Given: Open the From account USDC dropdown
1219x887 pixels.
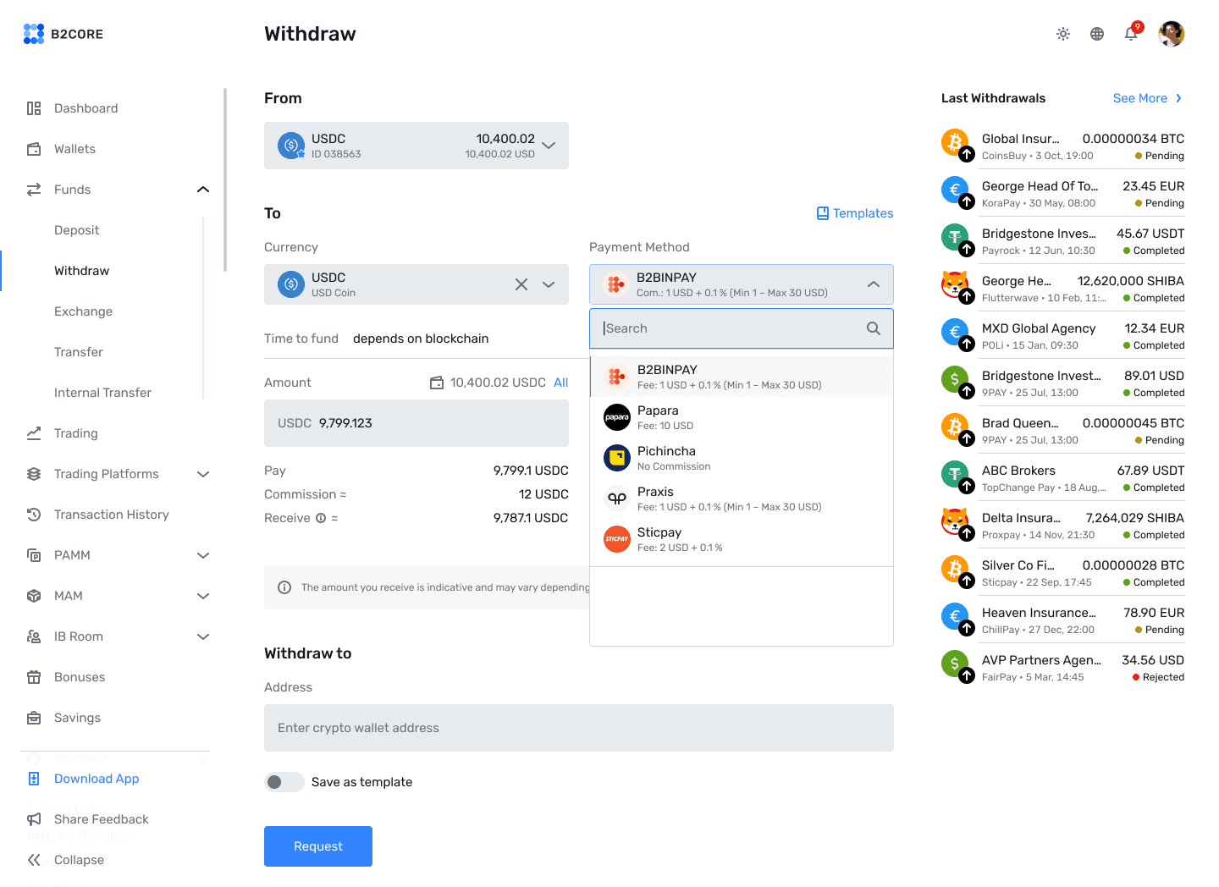Looking at the screenshot, I should tap(416, 146).
